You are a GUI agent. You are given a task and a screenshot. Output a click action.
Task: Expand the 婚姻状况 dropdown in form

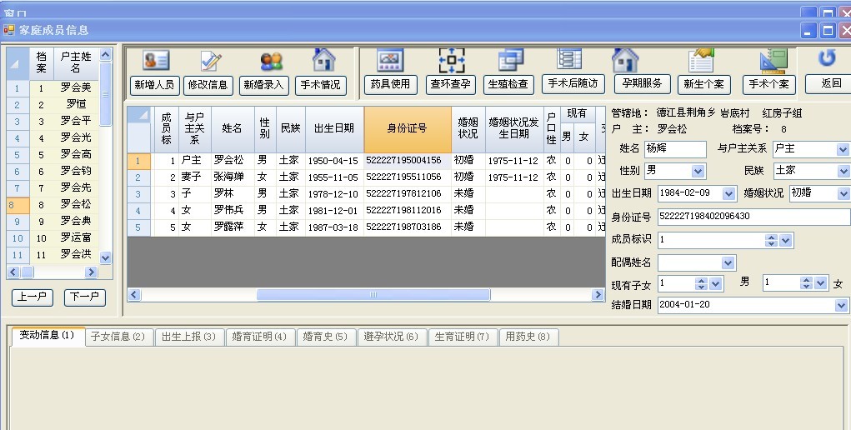(840, 193)
